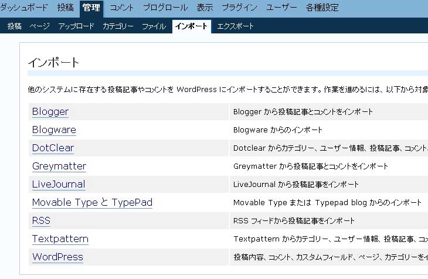Open the DotClear importer link

[53, 148]
